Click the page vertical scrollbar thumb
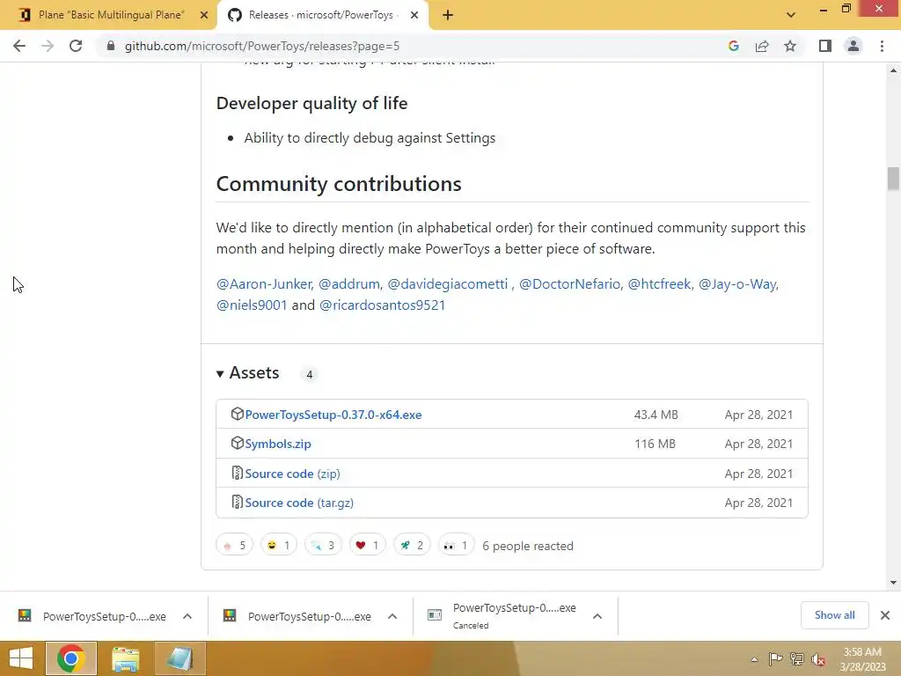901x676 pixels. [x=893, y=178]
